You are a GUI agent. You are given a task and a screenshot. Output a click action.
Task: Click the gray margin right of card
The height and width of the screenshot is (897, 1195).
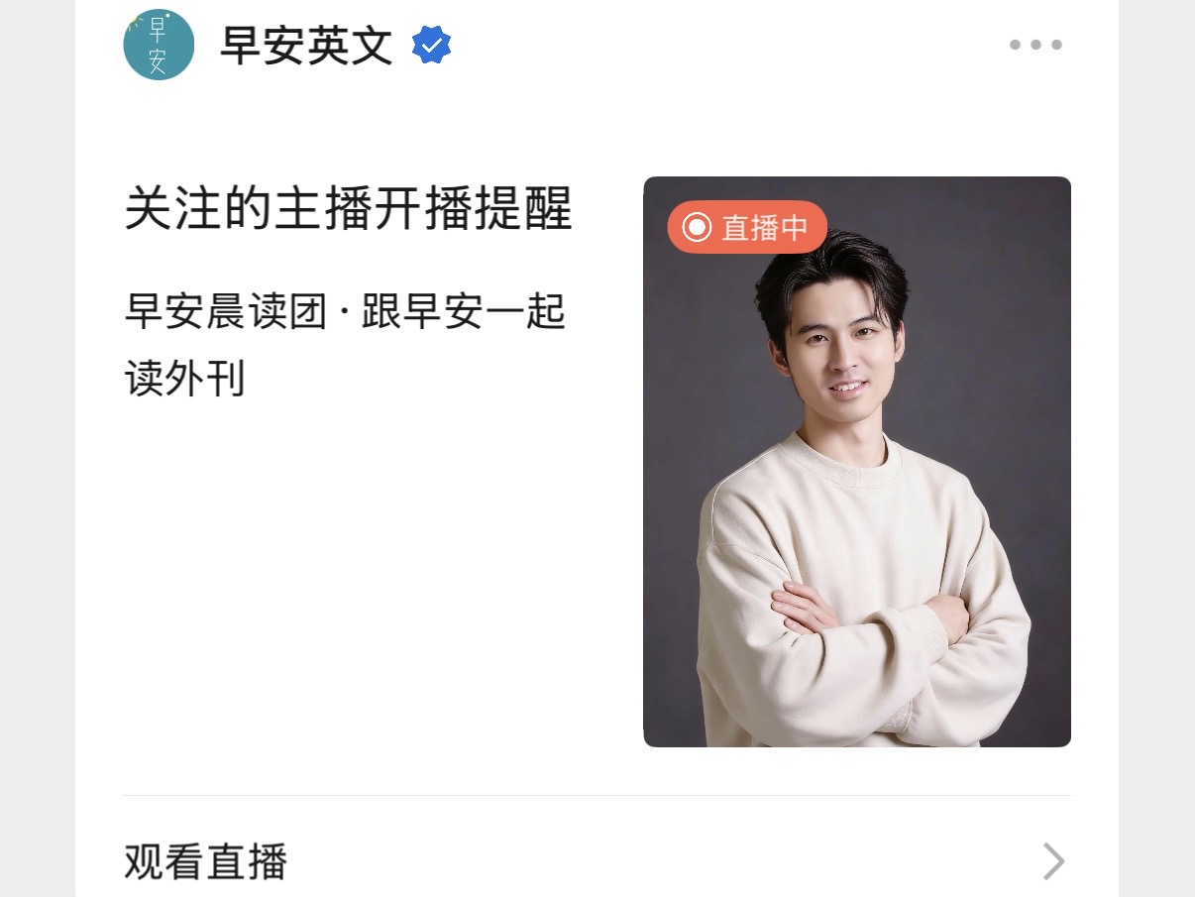pos(1157,448)
